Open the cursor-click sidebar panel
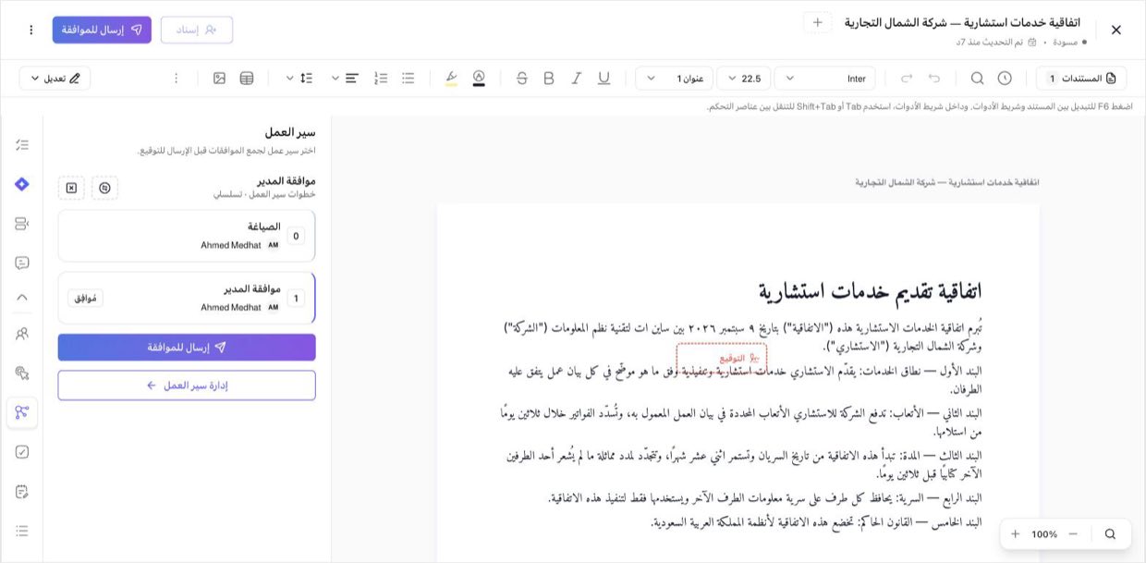Screen dimensions: 1146x563 tap(22, 373)
